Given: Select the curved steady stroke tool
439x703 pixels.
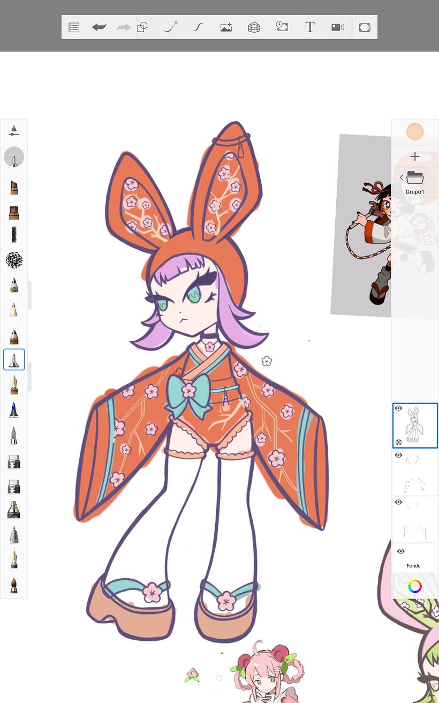Looking at the screenshot, I should pos(198,27).
